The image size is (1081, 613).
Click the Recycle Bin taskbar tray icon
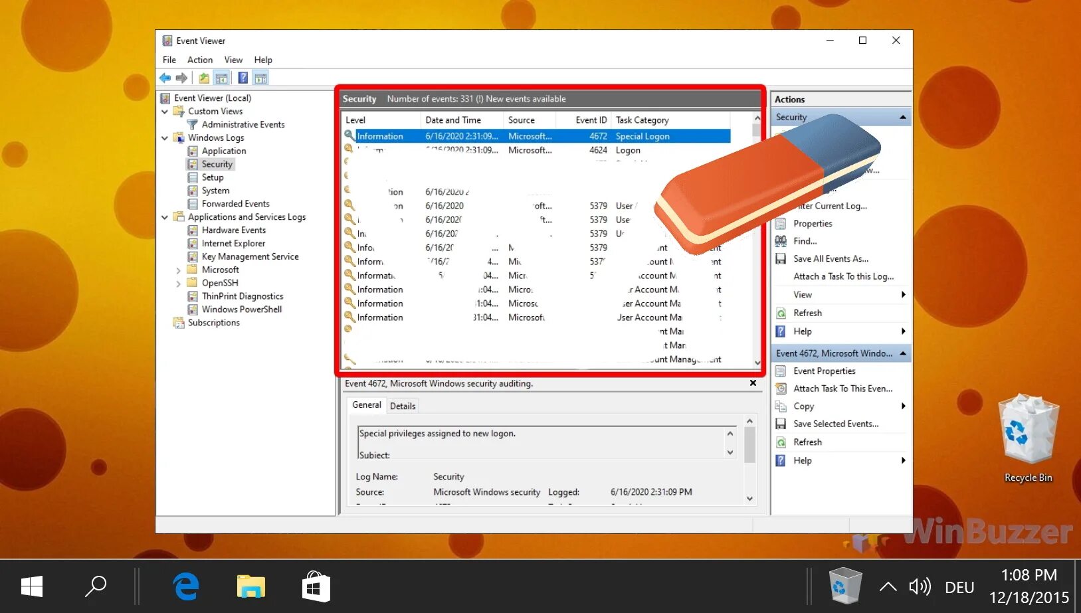click(x=845, y=585)
